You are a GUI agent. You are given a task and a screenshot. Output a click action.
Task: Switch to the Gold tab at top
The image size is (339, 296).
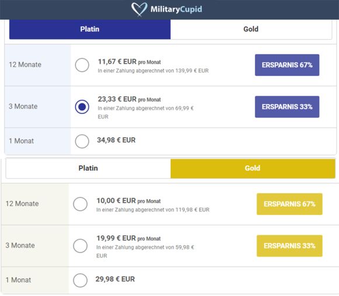click(251, 29)
